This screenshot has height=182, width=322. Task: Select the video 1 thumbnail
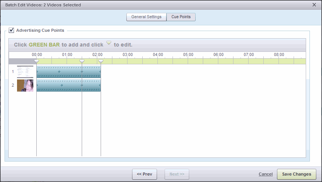tap(25, 72)
